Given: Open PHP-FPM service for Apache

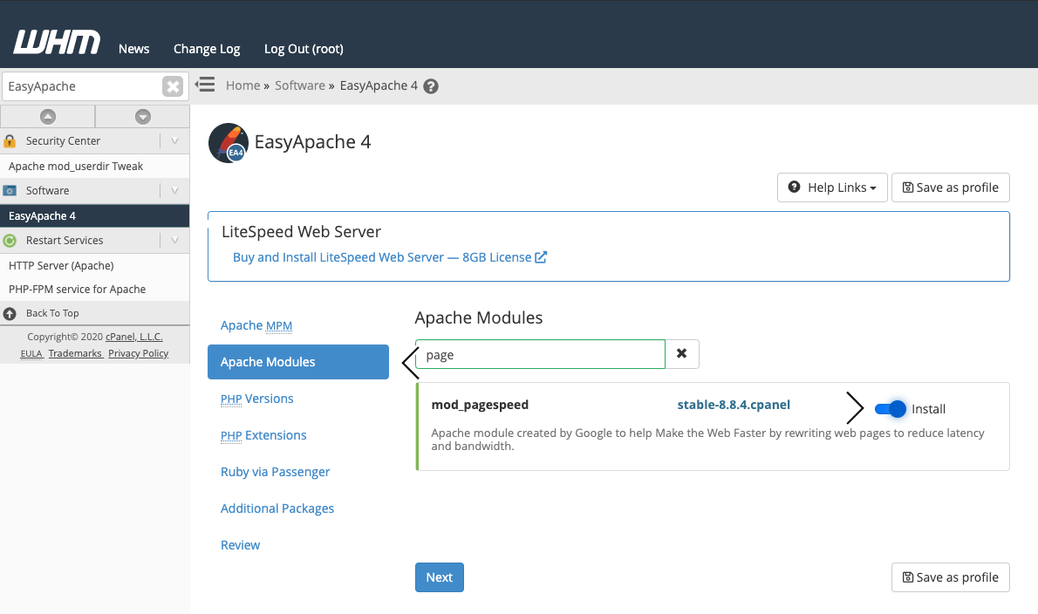Looking at the screenshot, I should click(x=95, y=290).
